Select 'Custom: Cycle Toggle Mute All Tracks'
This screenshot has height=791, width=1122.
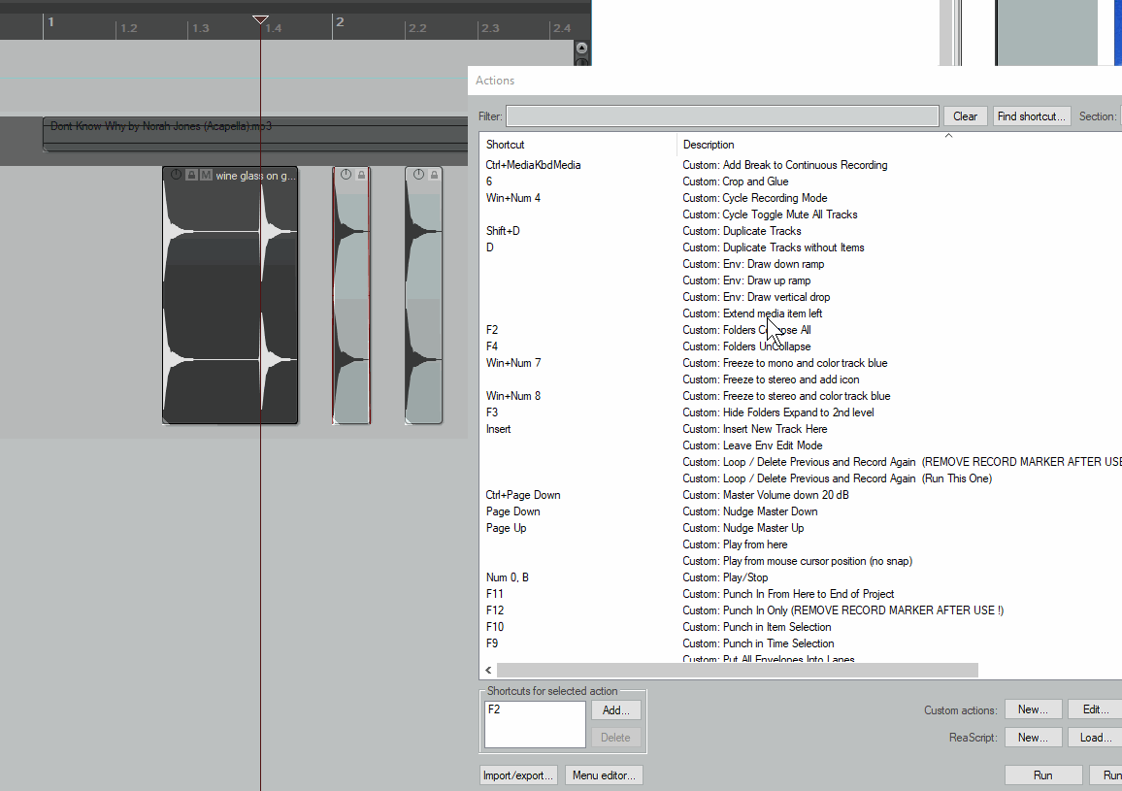coord(770,214)
